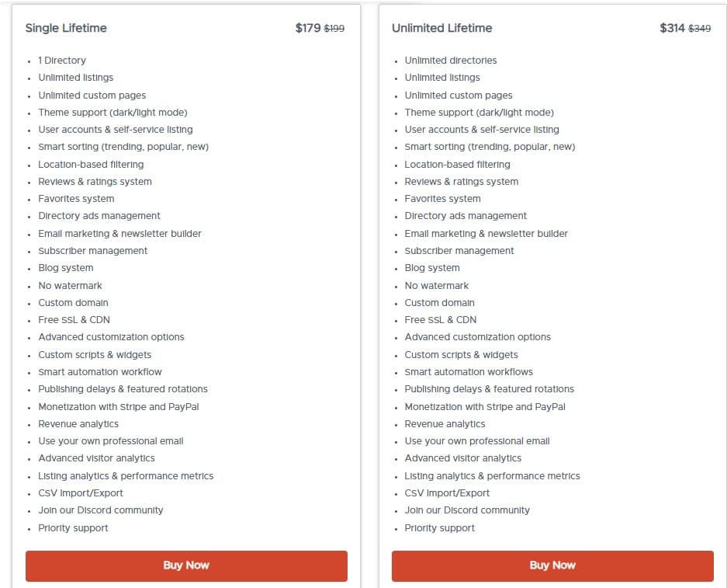
Task: Click Join our Discord community item
Action: point(101,510)
